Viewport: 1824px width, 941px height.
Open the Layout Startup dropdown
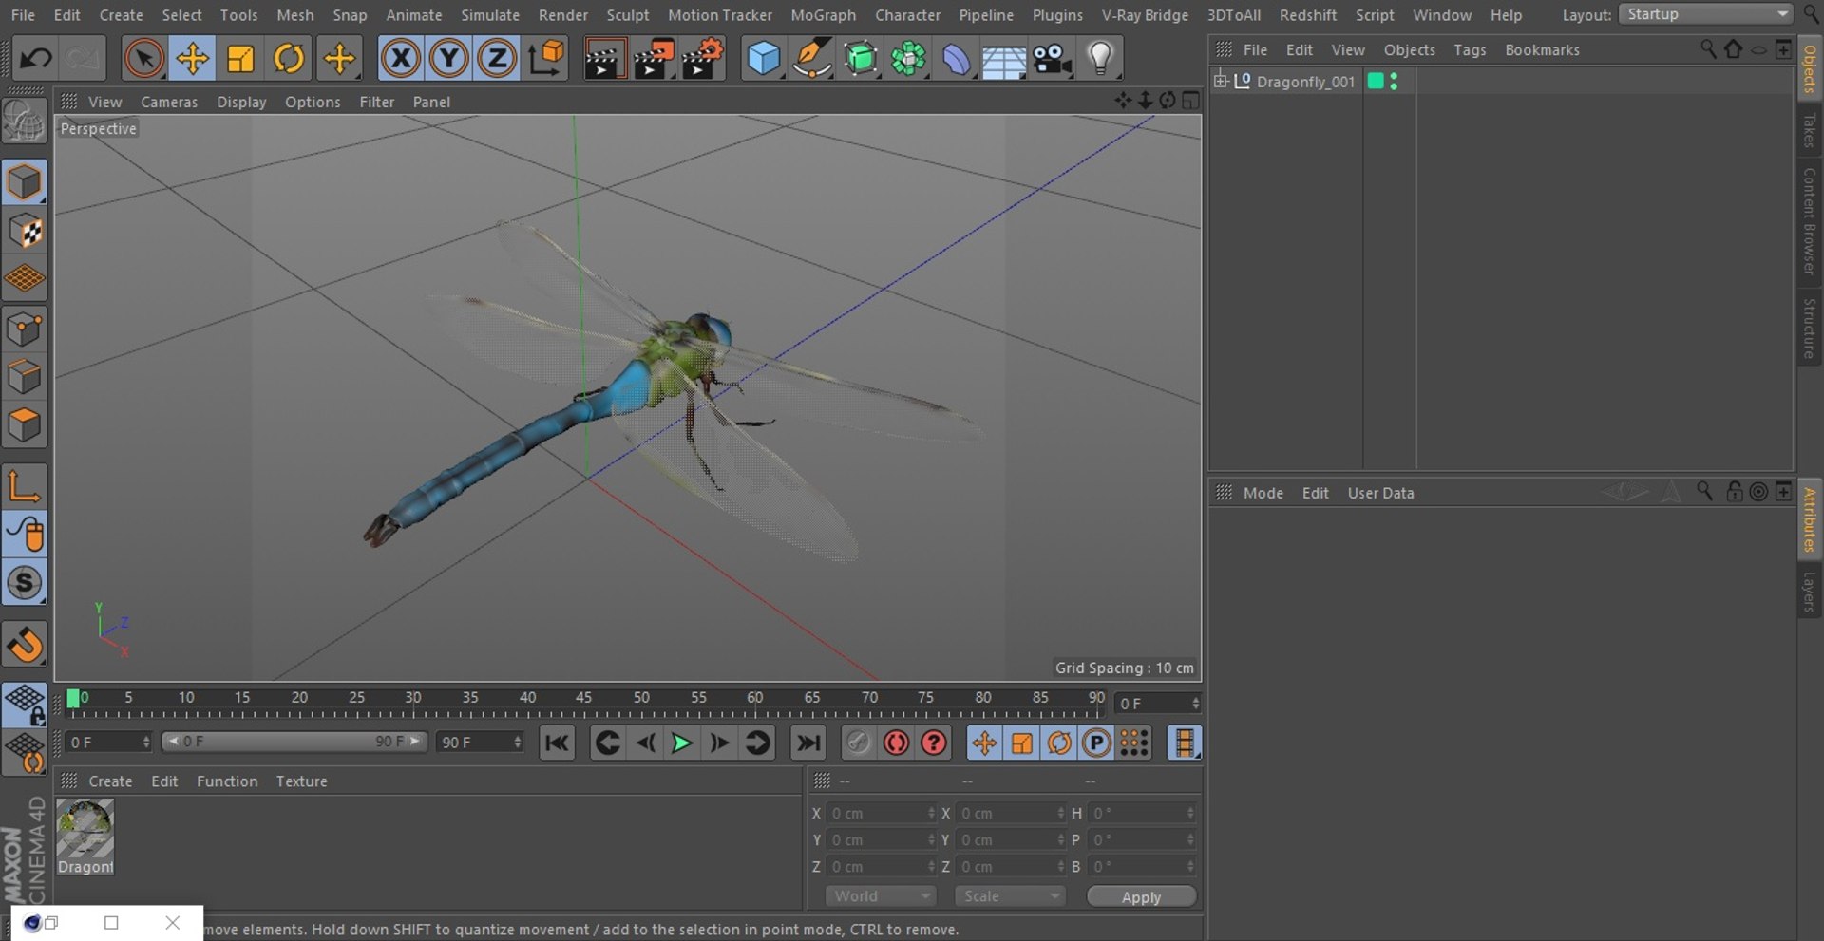[1705, 14]
